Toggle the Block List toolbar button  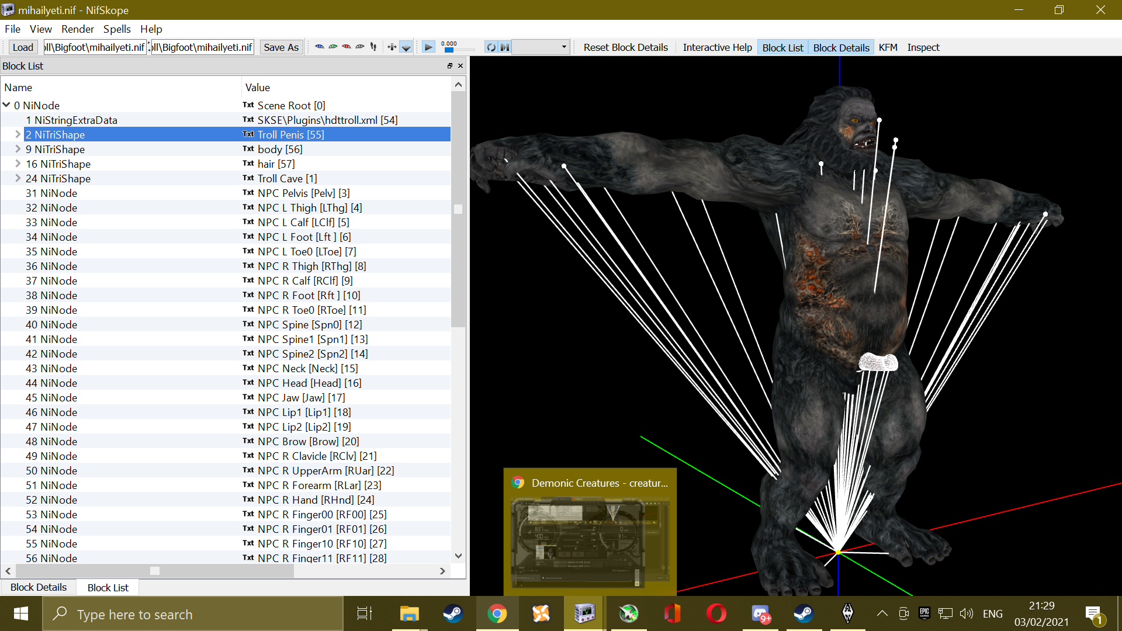pos(782,47)
